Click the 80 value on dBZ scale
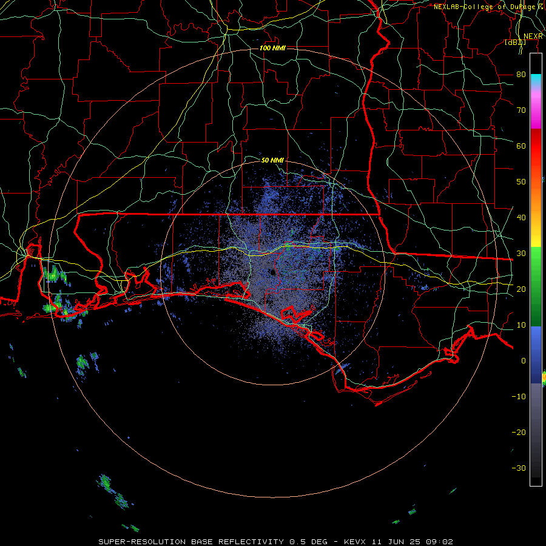The width and height of the screenshot is (546, 546). tap(521, 74)
